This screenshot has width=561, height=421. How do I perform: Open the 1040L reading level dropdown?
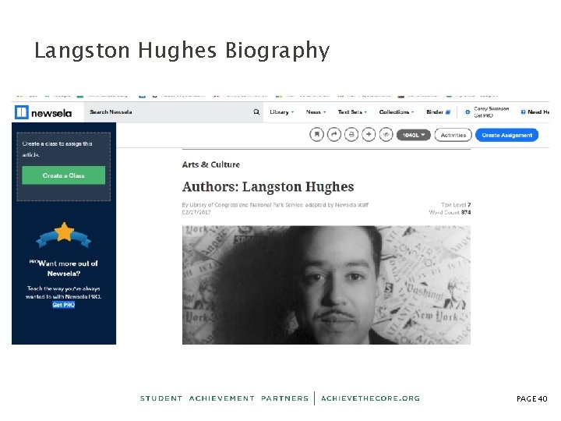coord(413,135)
